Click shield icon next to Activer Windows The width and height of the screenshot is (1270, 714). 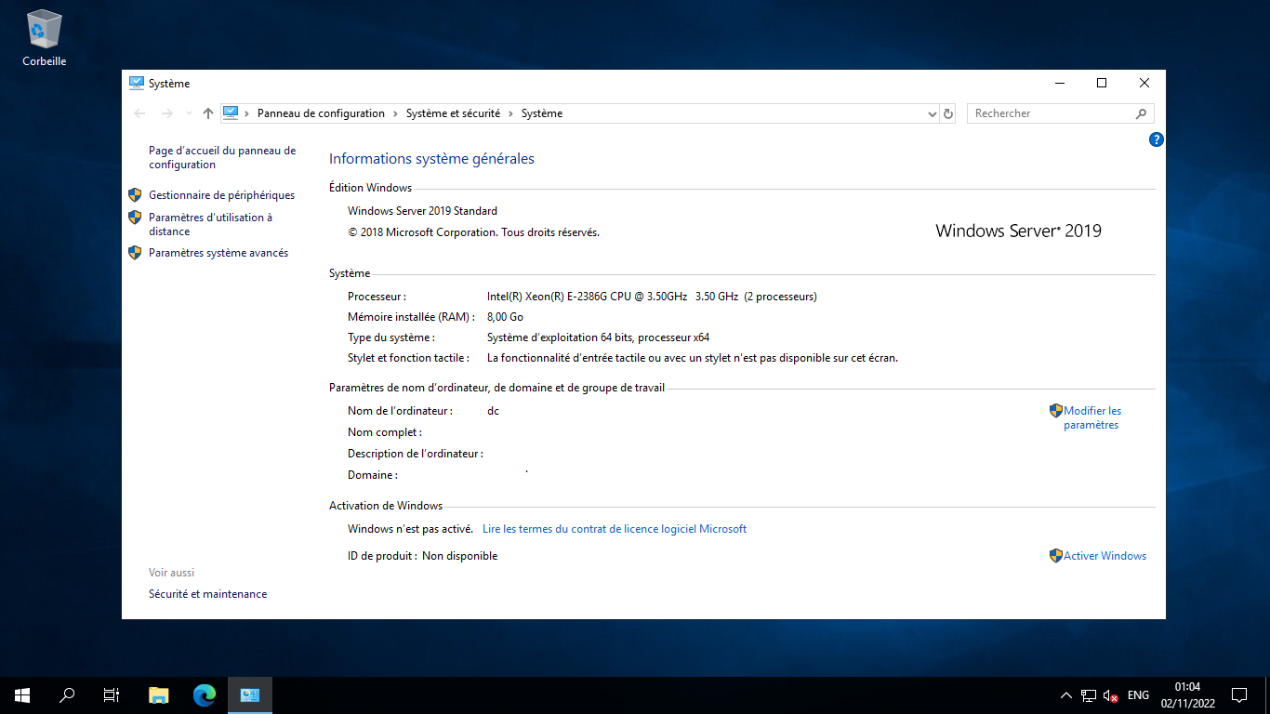1056,556
